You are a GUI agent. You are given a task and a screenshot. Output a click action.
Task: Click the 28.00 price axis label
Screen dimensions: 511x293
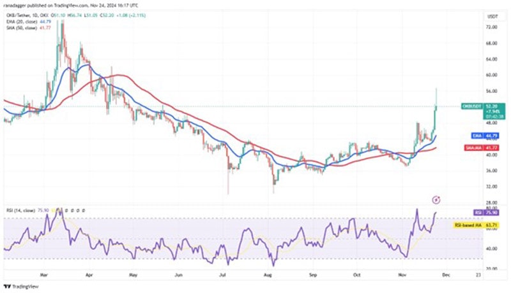tap(491, 203)
